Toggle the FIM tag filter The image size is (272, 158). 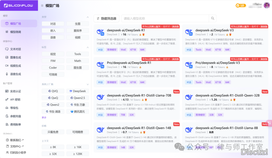click(x=53, y=61)
